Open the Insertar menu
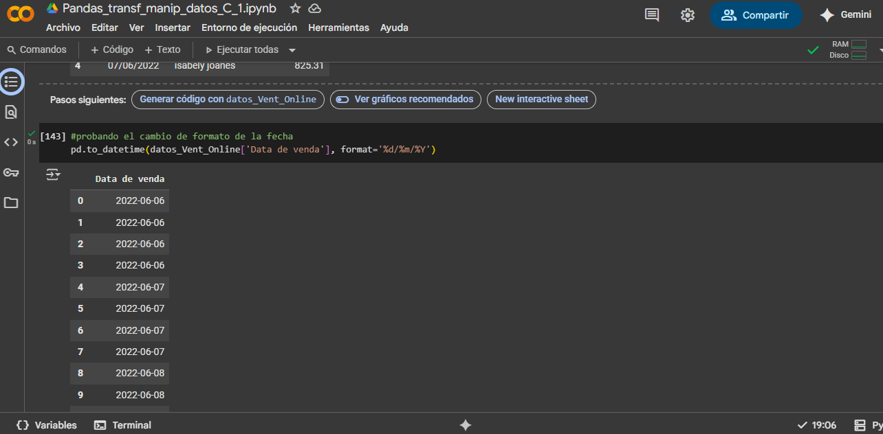The height and width of the screenshot is (434, 883). (x=173, y=27)
